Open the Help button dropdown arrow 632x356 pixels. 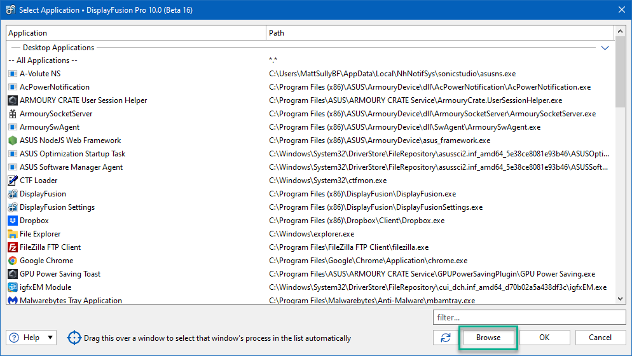point(50,338)
